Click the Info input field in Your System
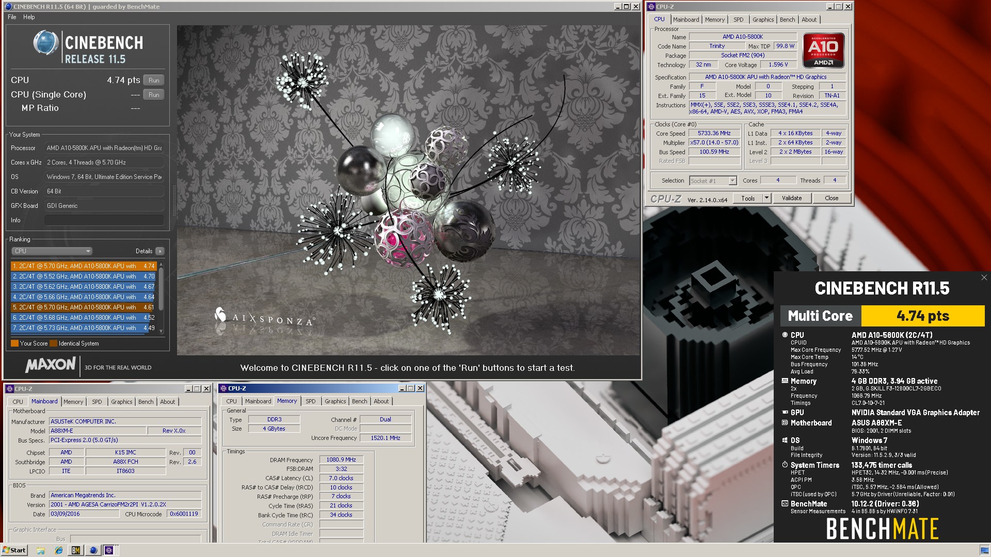991x557 pixels. pos(104,220)
